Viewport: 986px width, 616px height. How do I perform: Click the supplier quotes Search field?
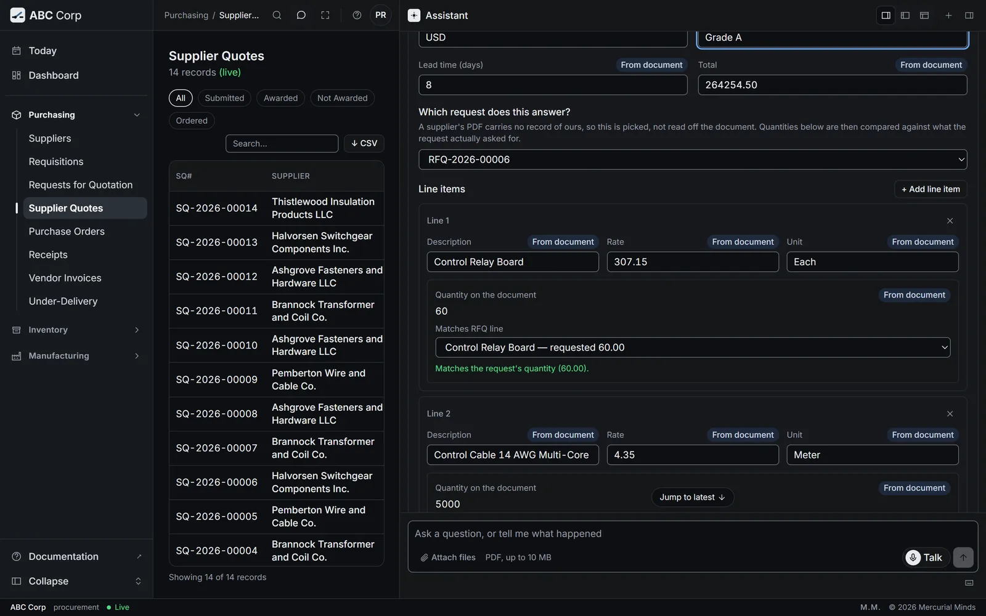point(282,144)
